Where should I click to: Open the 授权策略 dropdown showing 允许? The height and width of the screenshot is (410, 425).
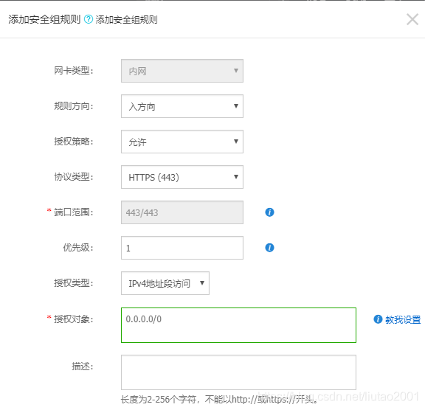pyautogui.click(x=182, y=142)
